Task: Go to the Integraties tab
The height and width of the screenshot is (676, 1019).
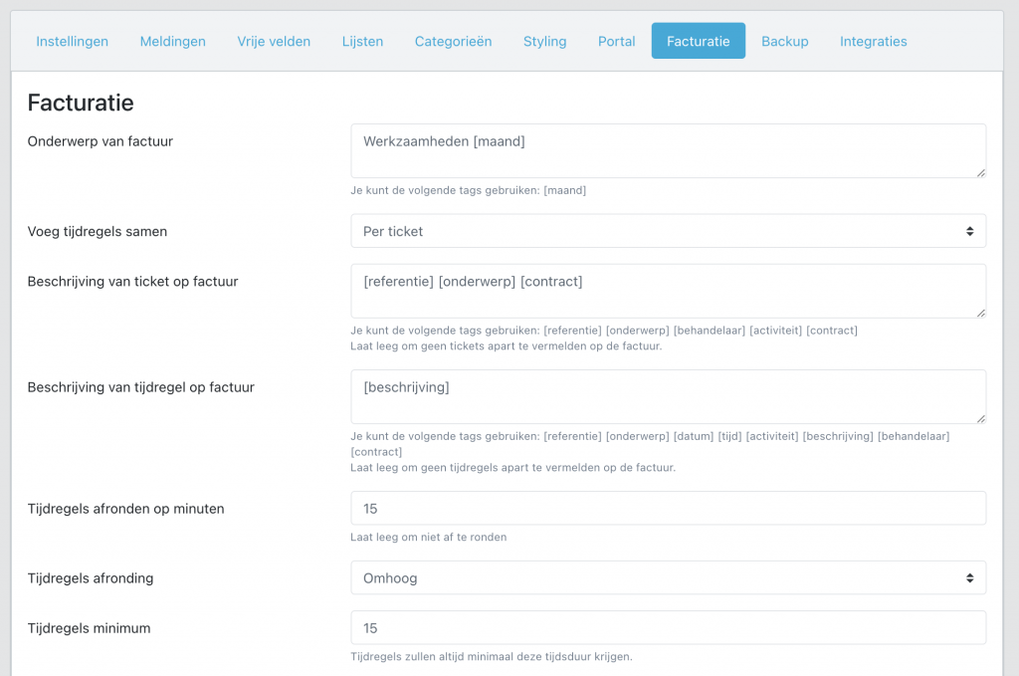Action: [873, 41]
